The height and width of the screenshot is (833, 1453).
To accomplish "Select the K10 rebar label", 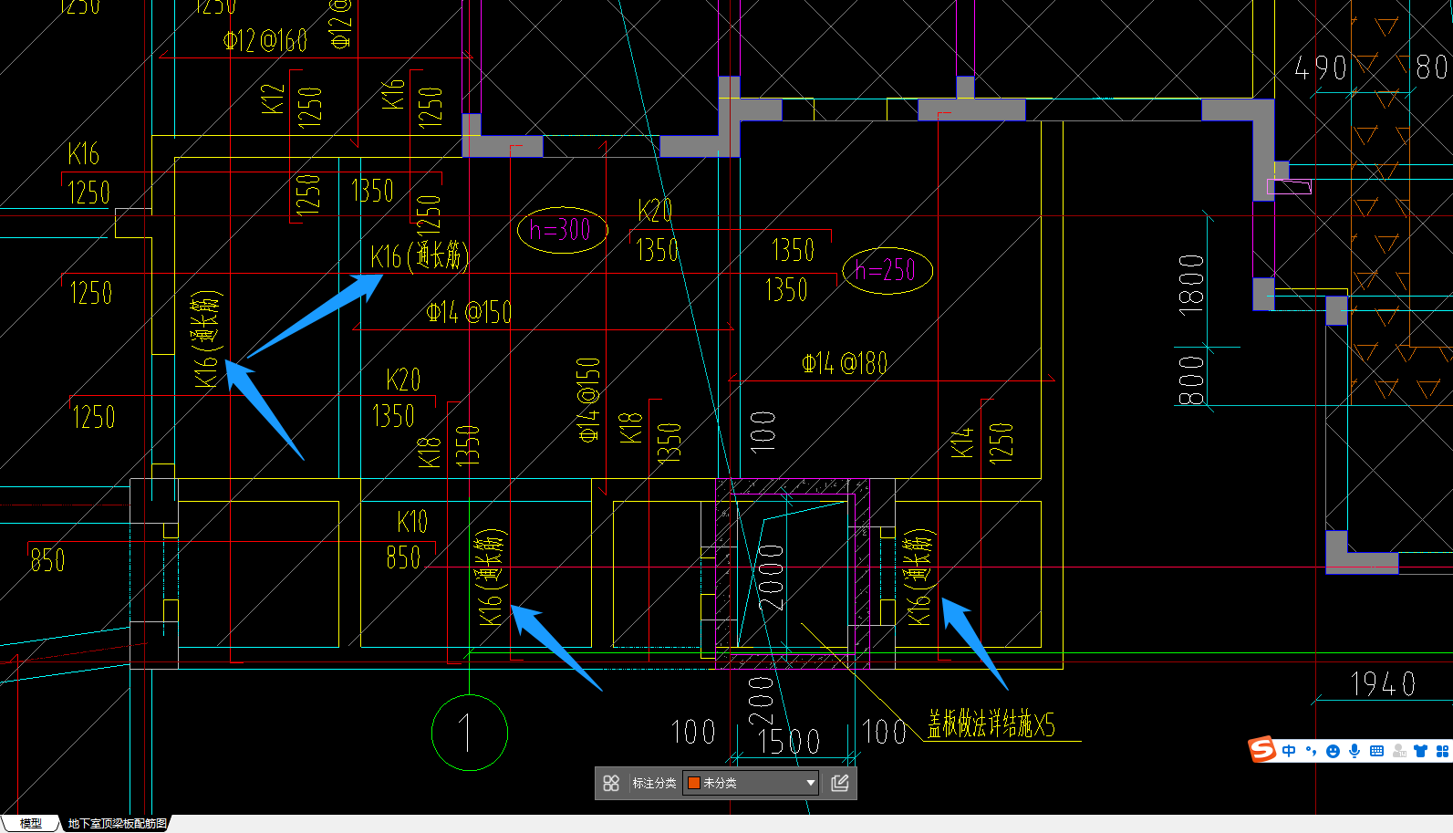I will 412,522.
